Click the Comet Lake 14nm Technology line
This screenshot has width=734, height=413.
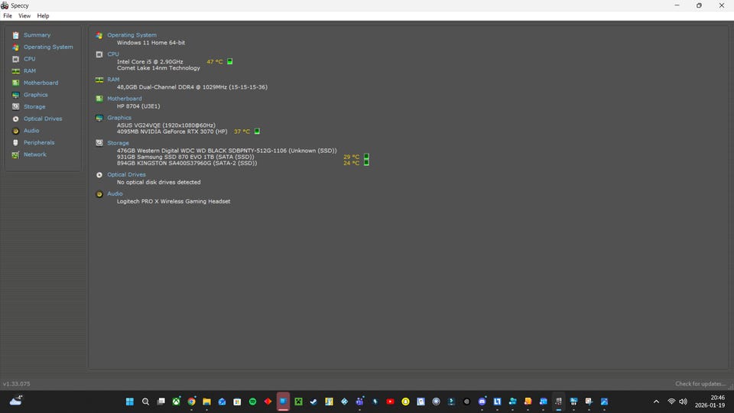pyautogui.click(x=158, y=68)
